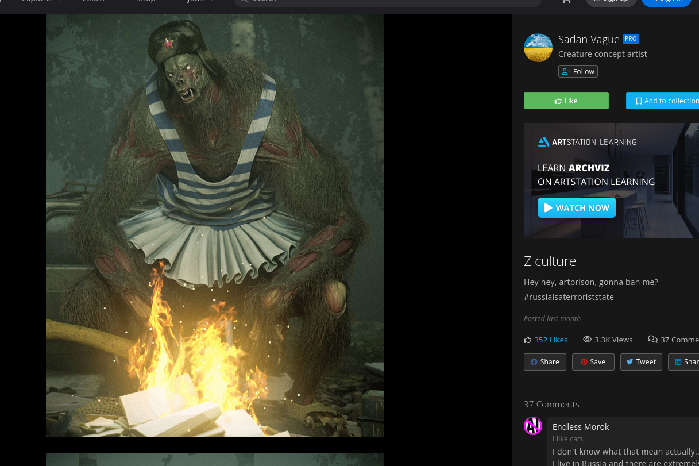
Task: Open Sadan Vague's round profile avatar
Action: tap(538, 48)
